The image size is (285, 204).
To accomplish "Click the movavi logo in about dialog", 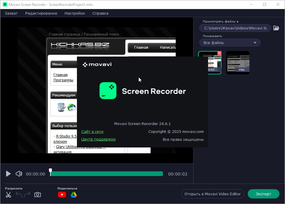I will [97, 64].
